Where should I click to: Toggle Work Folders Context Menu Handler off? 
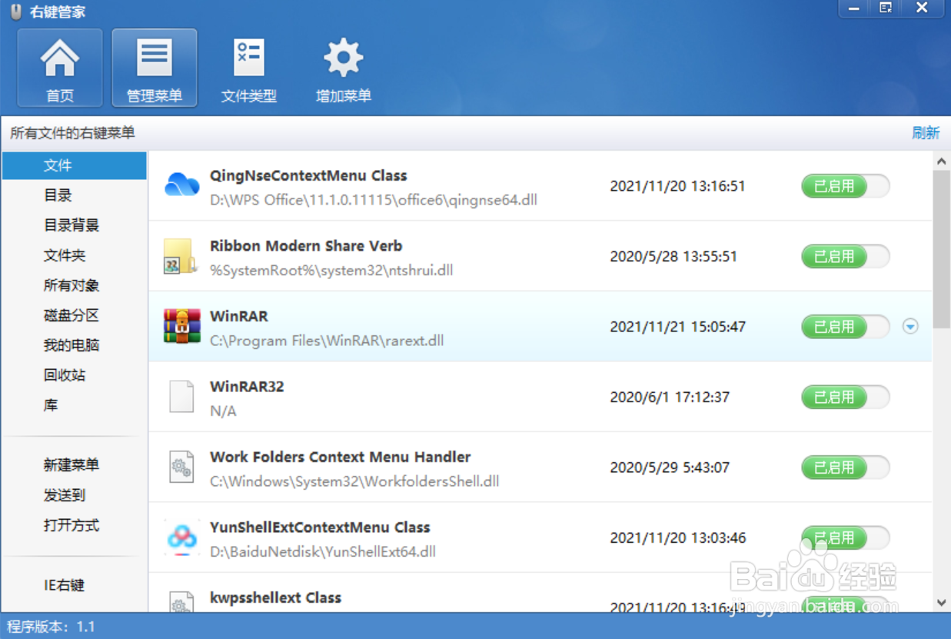(845, 467)
